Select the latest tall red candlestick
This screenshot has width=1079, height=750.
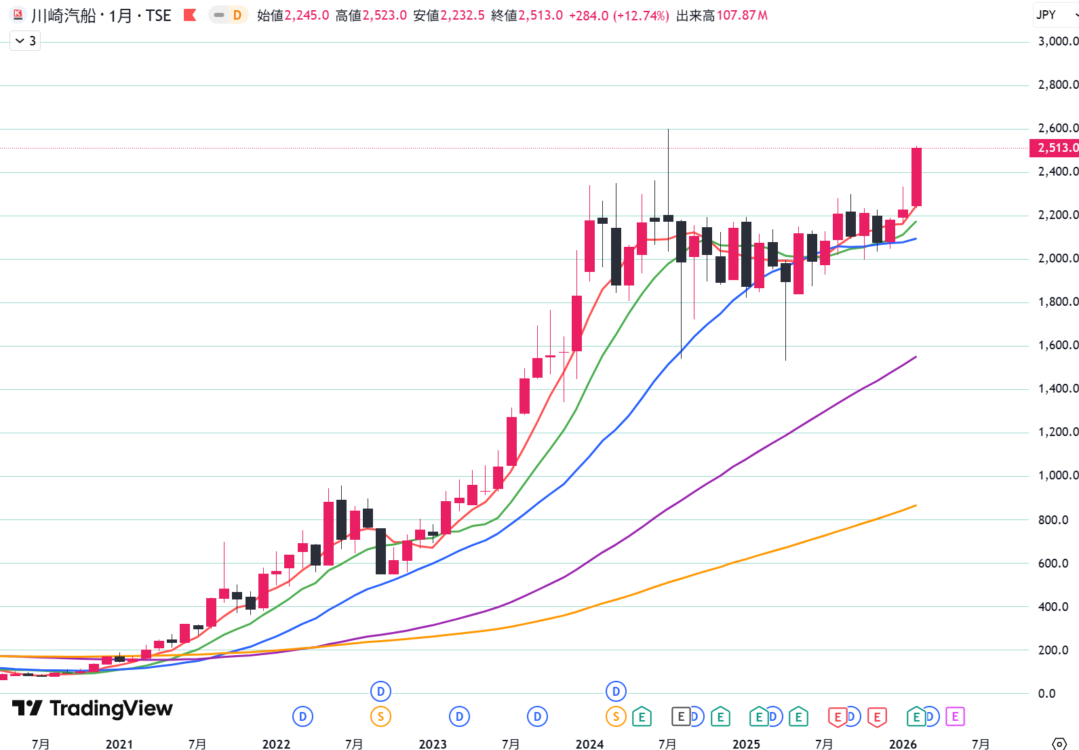(x=916, y=177)
